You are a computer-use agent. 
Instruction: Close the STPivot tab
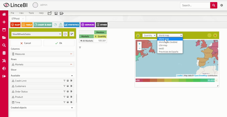pyautogui.click(x=23, y=19)
